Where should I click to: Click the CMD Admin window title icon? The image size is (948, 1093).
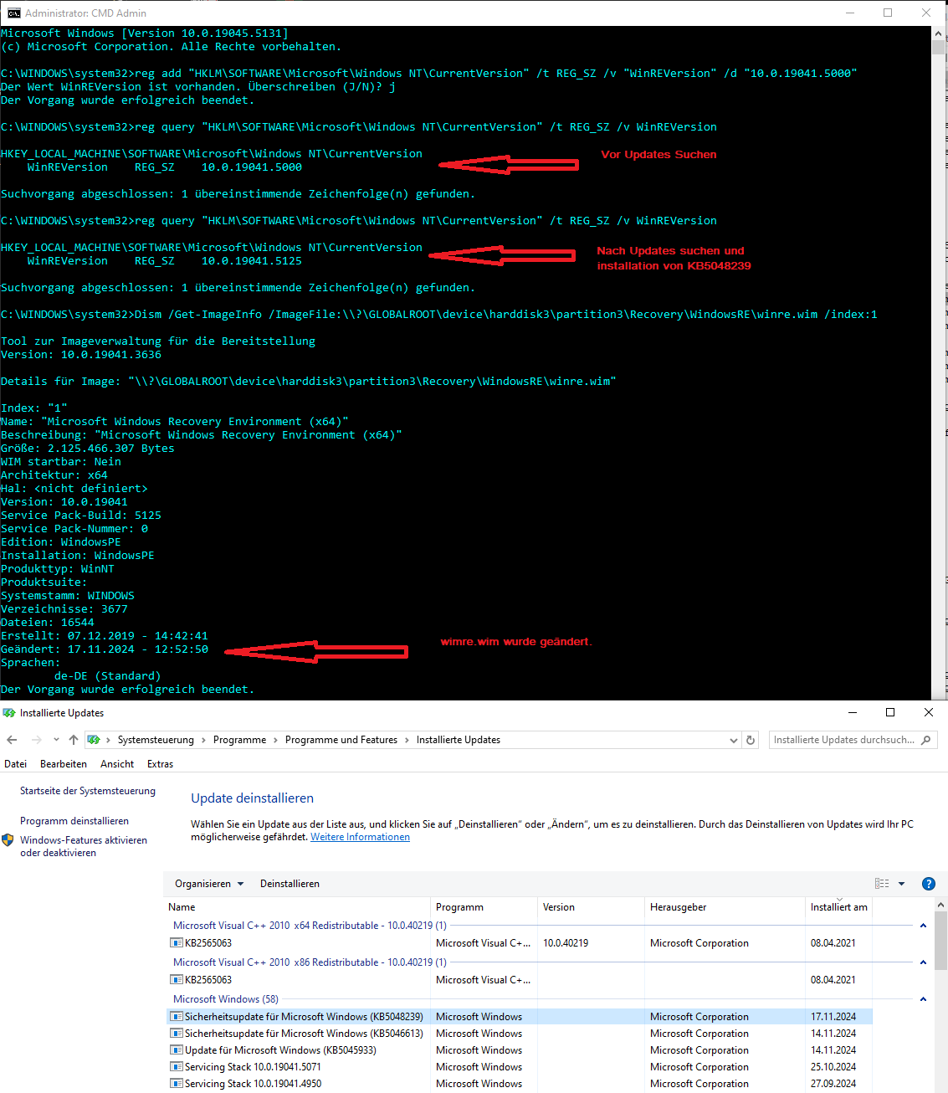pos(13,13)
